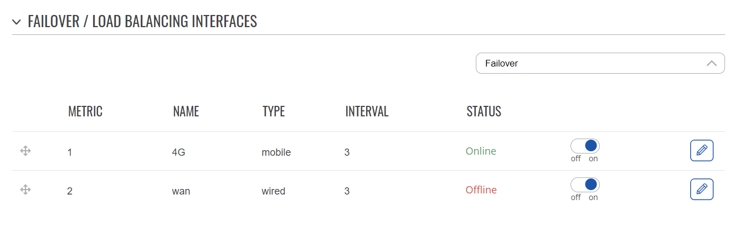Edit the 4G interface with pencil icon

(x=702, y=151)
